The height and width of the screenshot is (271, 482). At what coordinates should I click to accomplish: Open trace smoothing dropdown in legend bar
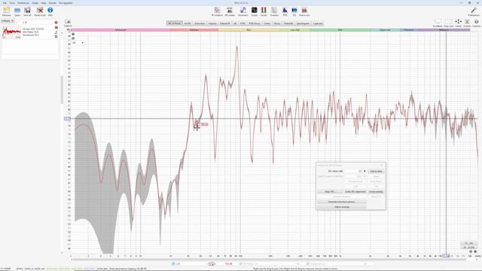[212, 263]
